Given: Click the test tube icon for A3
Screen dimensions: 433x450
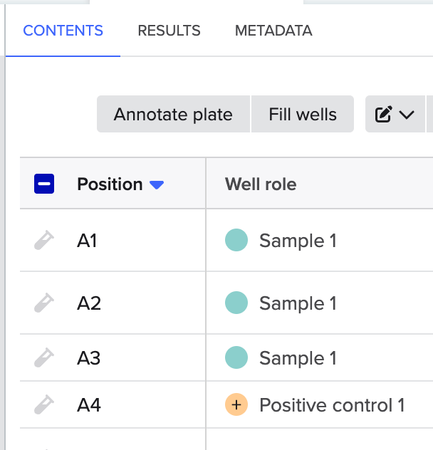Looking at the screenshot, I should (x=44, y=357).
